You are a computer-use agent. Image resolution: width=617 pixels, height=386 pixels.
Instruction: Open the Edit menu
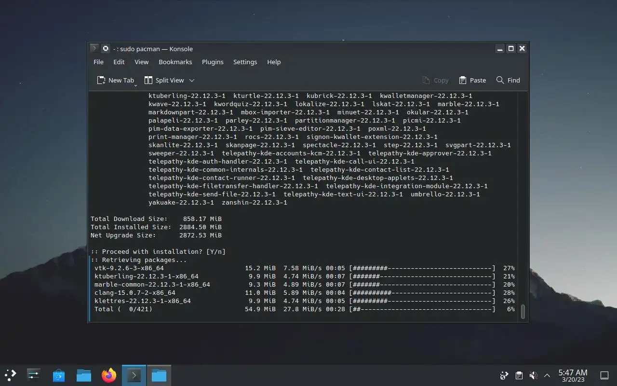pyautogui.click(x=119, y=62)
